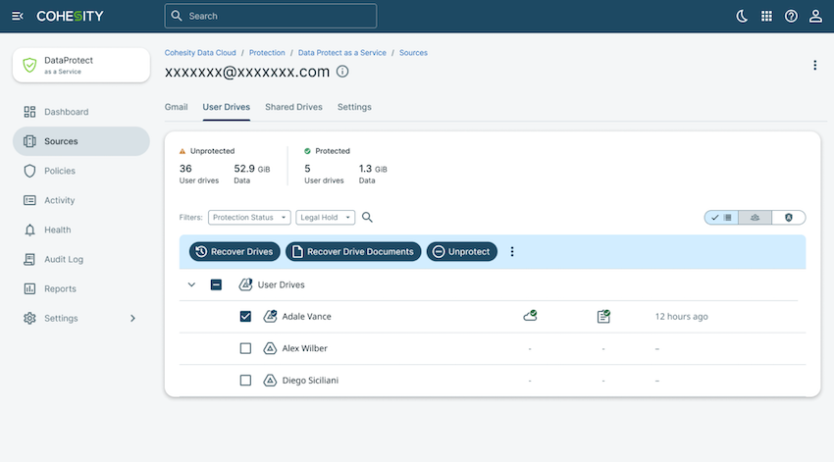Switch to the Shared Drives tab
The width and height of the screenshot is (834, 462).
click(x=293, y=107)
